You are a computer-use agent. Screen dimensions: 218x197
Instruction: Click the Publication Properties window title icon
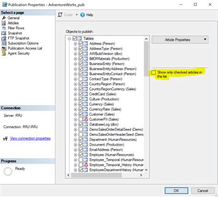click(5, 5)
